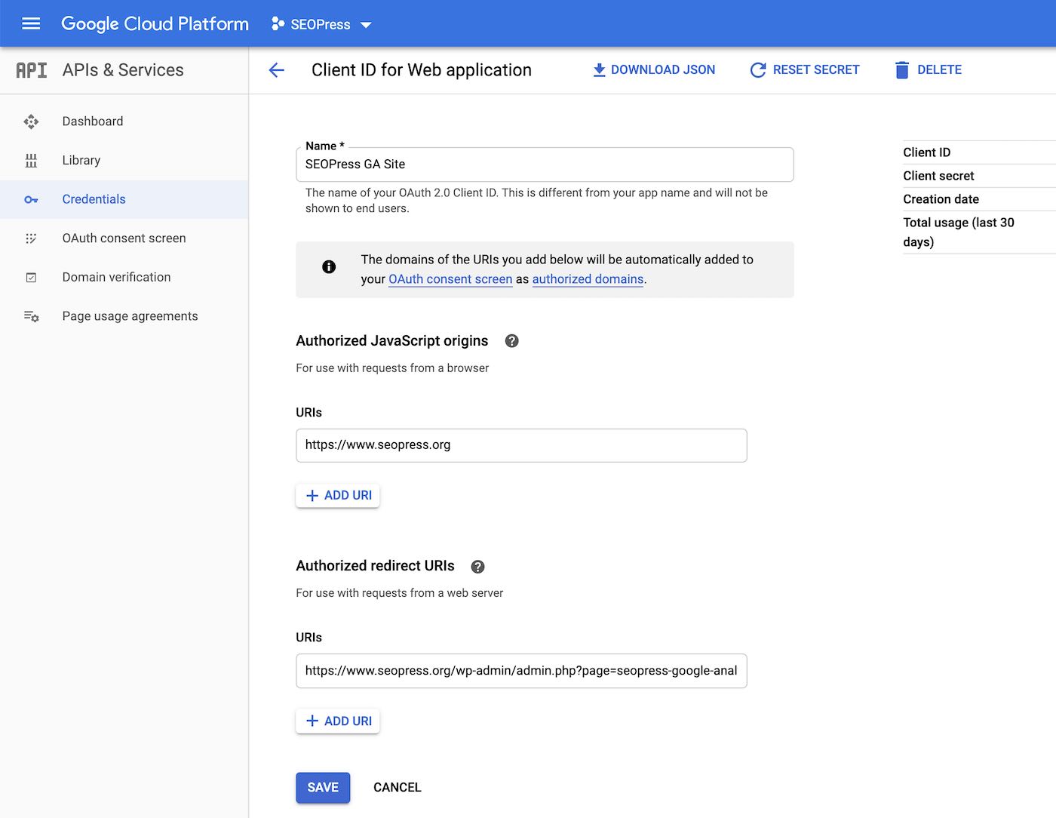Follow the OAuth consent screen link in notice

(450, 279)
